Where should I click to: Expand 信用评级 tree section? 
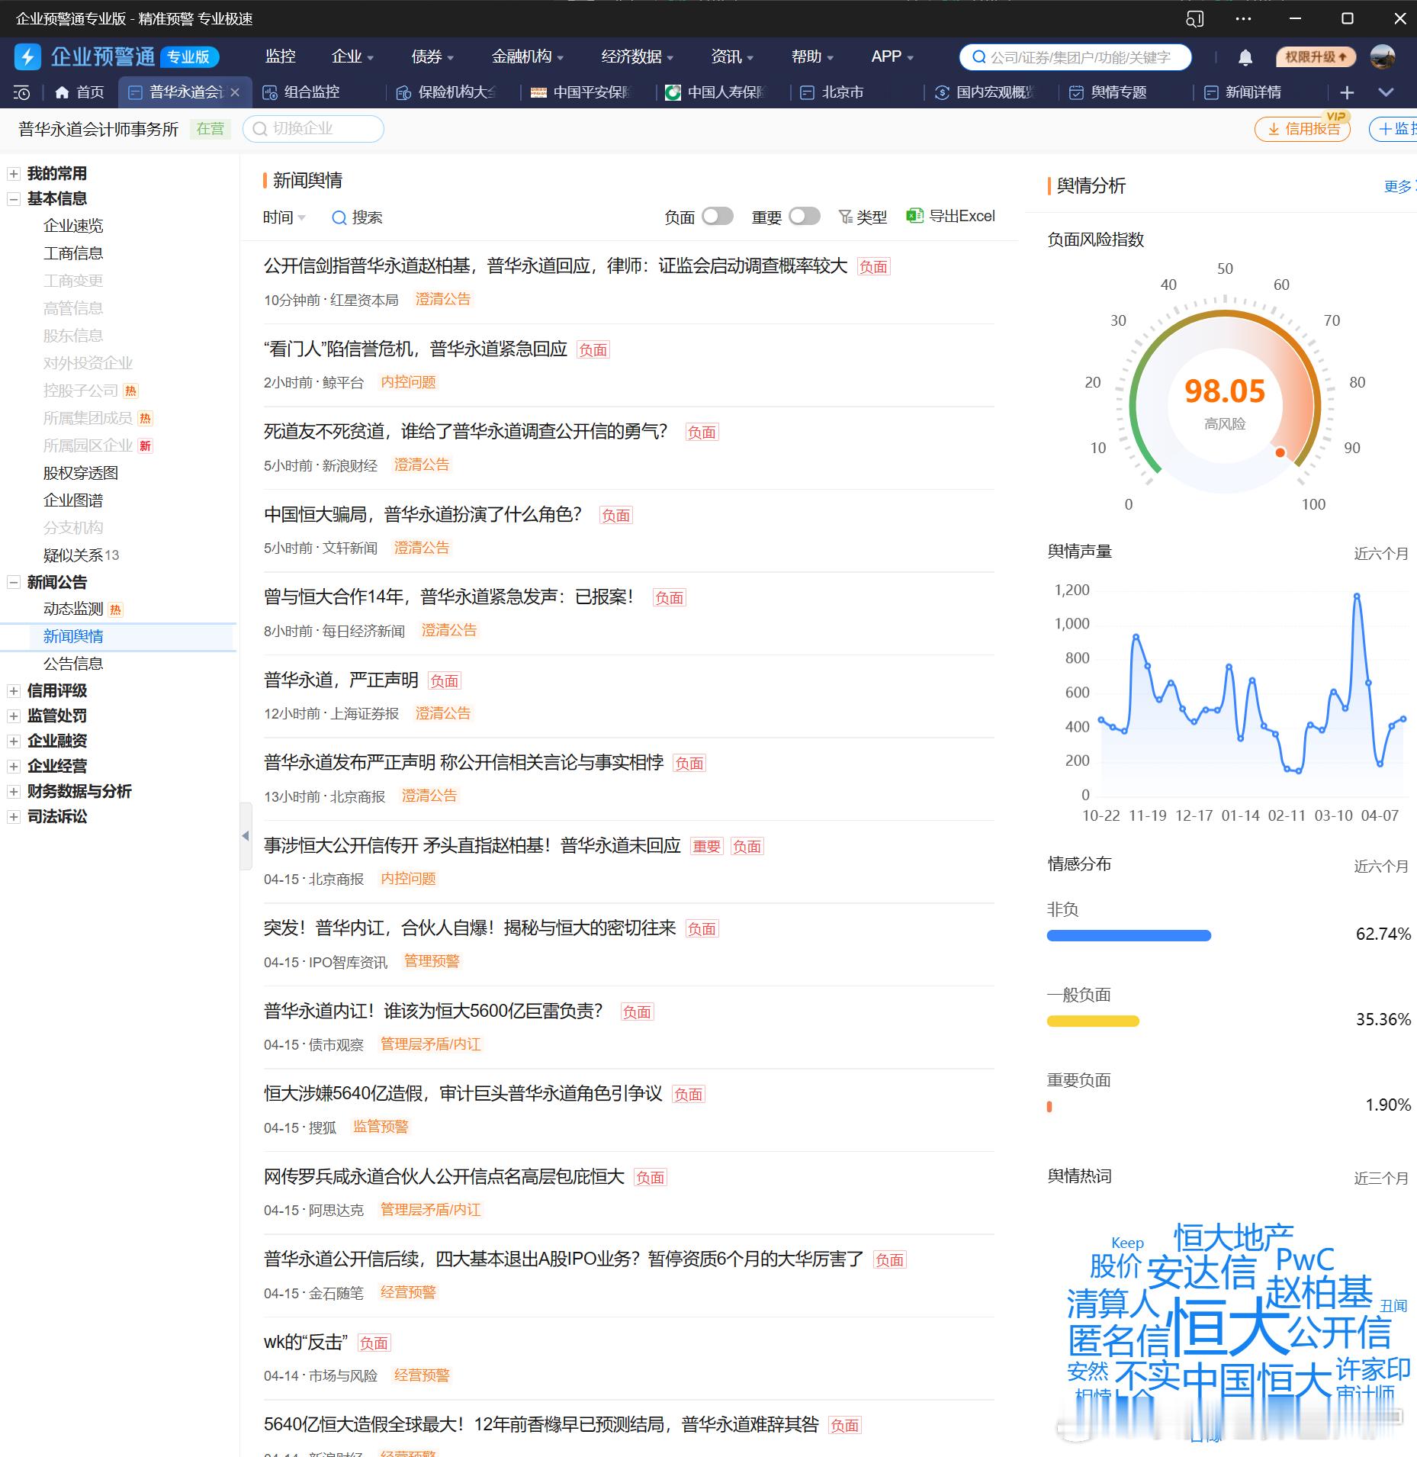pos(13,691)
